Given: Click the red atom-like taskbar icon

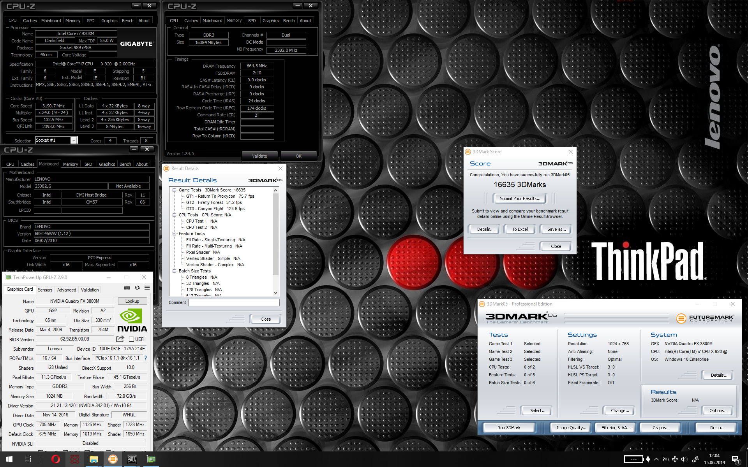Looking at the screenshot, I should (75, 459).
